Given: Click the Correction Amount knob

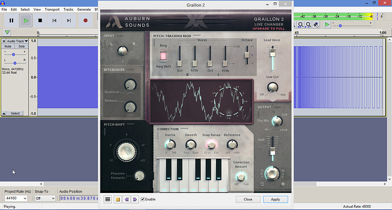Looking at the screenshot, I should click(241, 177).
